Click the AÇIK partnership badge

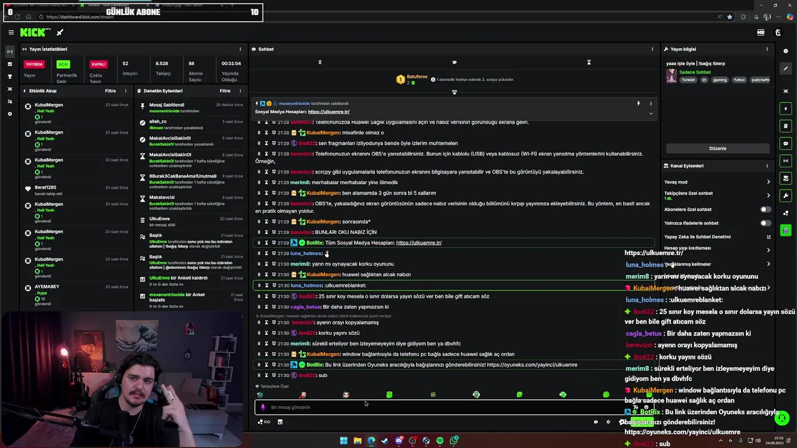63,64
